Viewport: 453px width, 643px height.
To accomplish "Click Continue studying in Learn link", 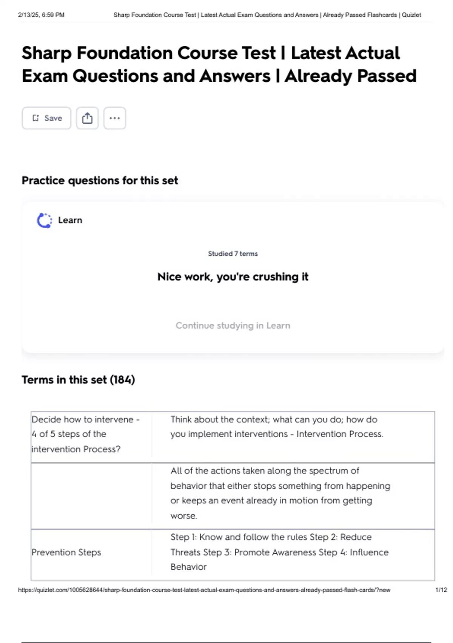I will pos(233,326).
